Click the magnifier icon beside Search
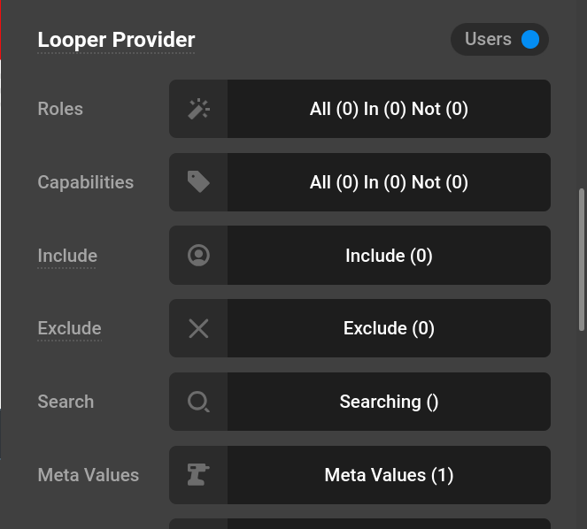 (198, 402)
